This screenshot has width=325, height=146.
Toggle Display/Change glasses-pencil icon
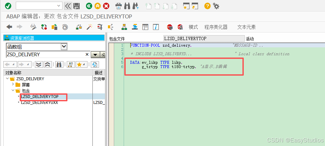click(33, 27)
